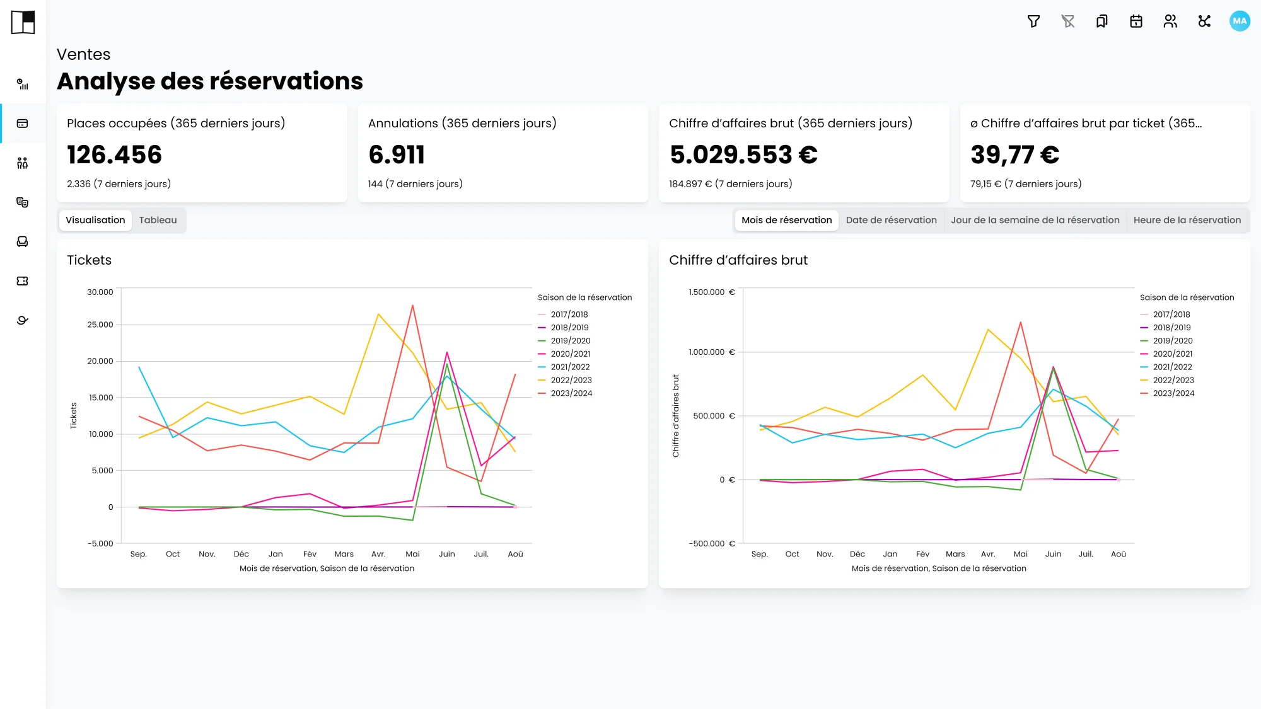Toggle 2018/2019 in Chiffre d'affaires legend

pyautogui.click(x=1166, y=328)
